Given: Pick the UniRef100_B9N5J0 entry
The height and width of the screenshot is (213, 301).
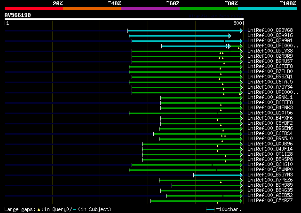Looking at the screenshot, I should [x=270, y=139].
